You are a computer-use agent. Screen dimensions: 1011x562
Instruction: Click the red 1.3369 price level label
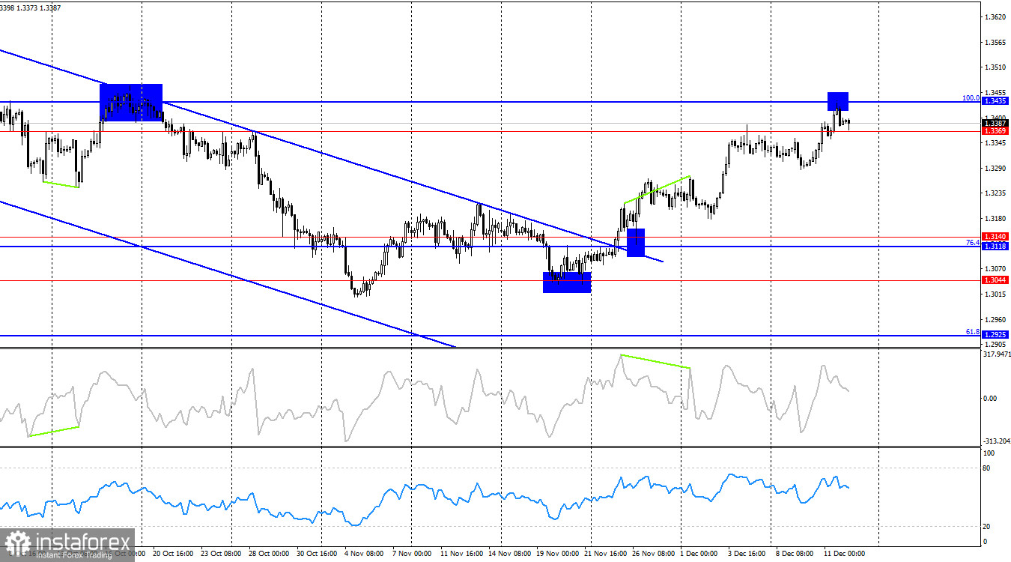995,131
